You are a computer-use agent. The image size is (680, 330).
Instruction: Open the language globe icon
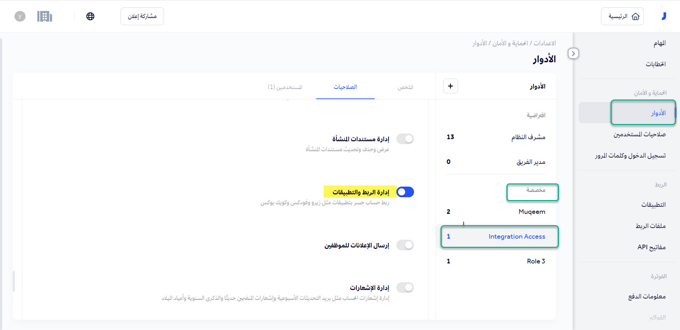pyautogui.click(x=90, y=16)
